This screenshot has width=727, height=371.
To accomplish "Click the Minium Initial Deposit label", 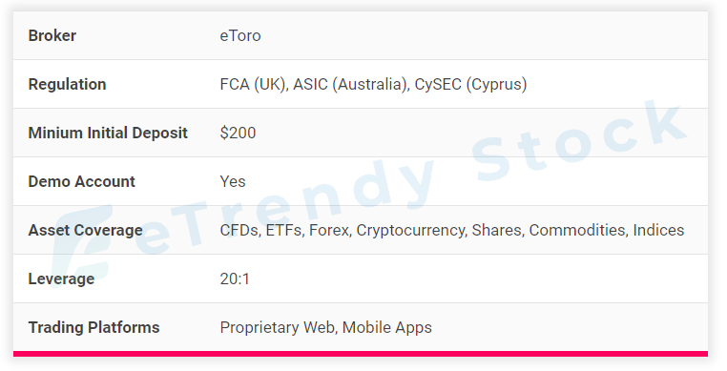I will [x=108, y=134].
